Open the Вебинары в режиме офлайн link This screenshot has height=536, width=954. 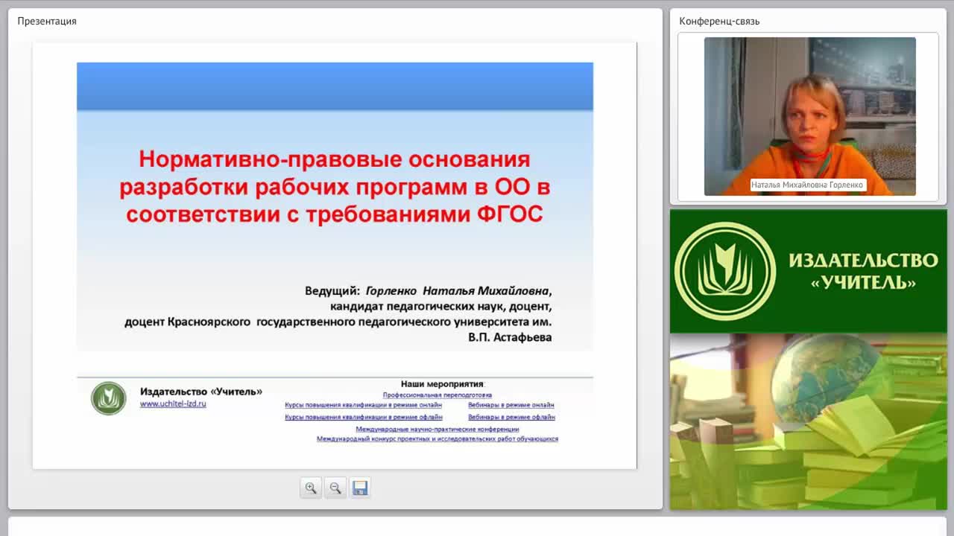(x=511, y=417)
